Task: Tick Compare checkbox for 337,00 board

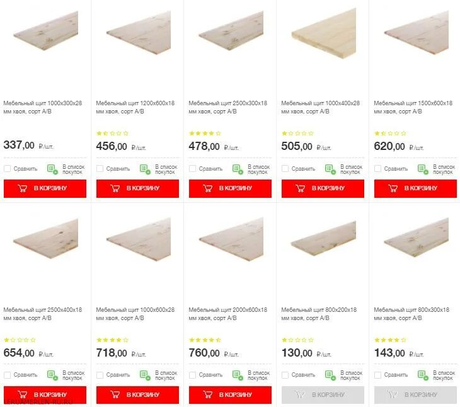Action: (x=8, y=169)
